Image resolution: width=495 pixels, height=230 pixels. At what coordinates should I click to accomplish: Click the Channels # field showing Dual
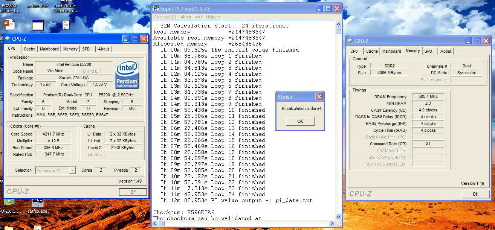click(x=466, y=66)
